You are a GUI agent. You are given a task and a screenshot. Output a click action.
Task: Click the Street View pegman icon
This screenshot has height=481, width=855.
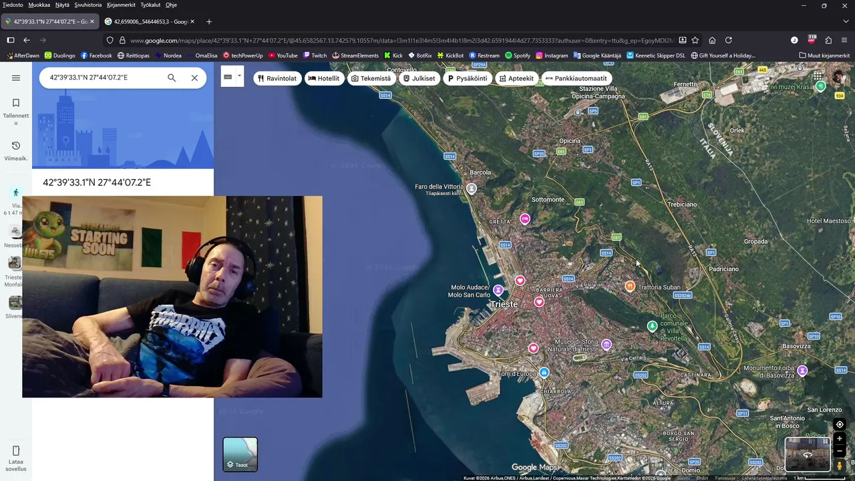(840, 465)
